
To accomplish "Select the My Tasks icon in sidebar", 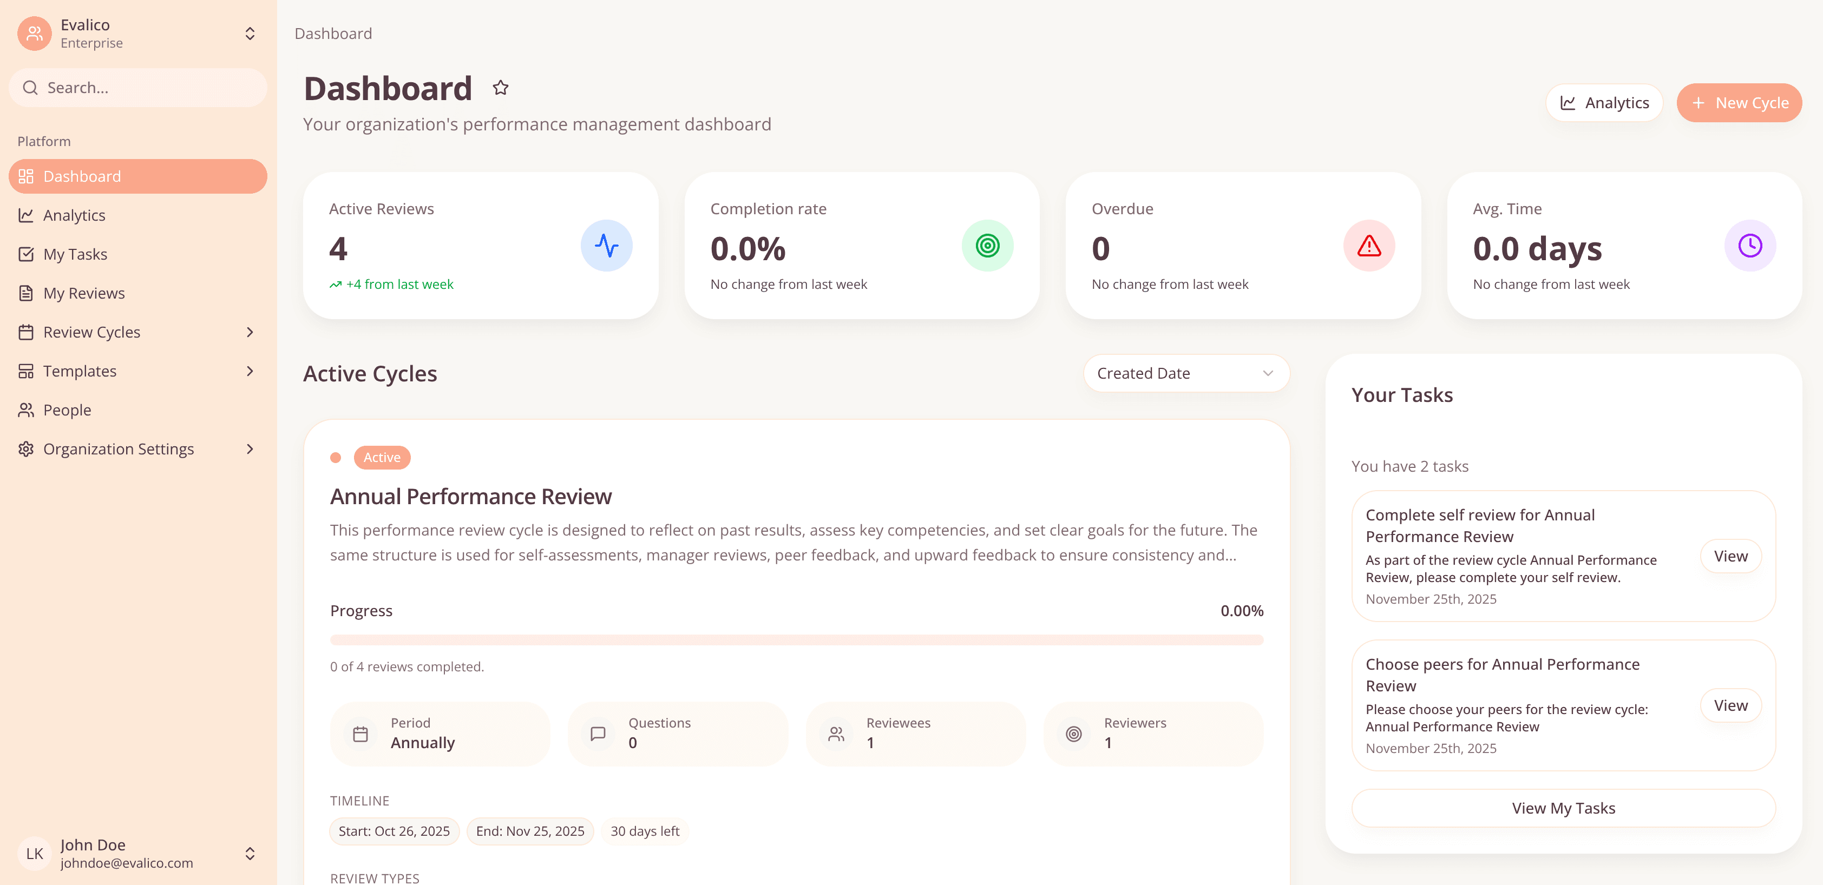I will coord(26,253).
